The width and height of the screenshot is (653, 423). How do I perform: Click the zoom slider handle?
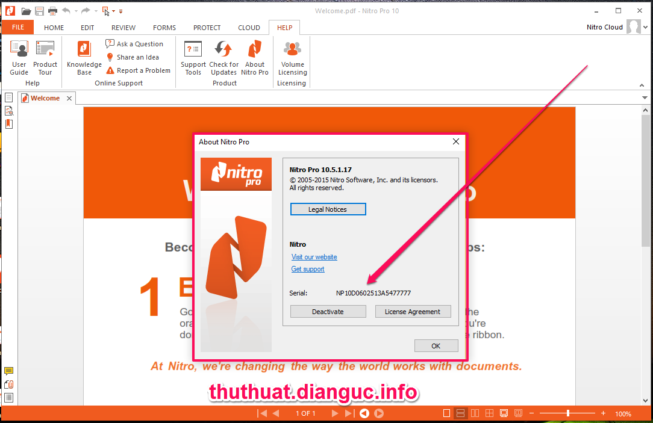(x=567, y=413)
